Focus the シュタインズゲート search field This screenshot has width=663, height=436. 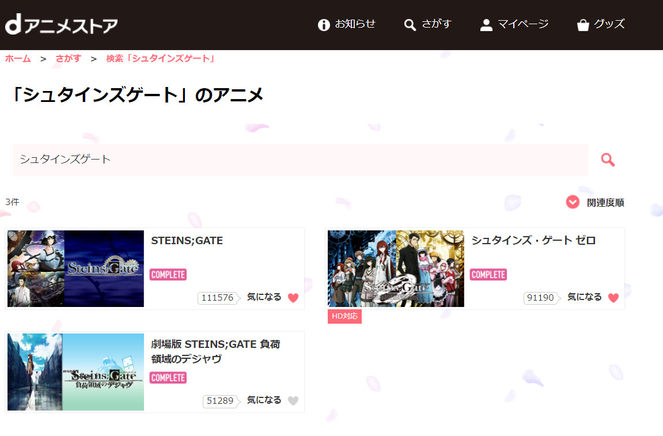[x=300, y=160]
